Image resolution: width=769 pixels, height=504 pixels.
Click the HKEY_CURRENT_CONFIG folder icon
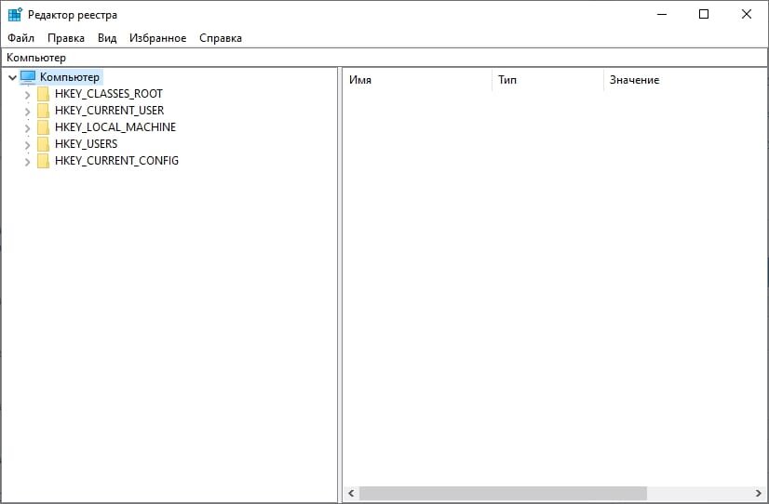[x=43, y=161]
